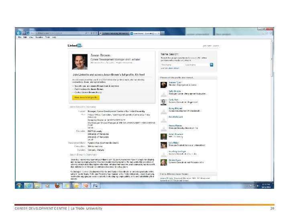Click Joanne Tyler's photo thumbnail
The width and height of the screenshot is (289, 216).
[164, 85]
